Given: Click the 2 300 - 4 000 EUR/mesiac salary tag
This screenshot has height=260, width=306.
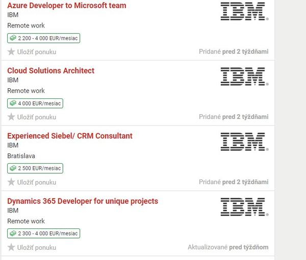Looking at the screenshot, I should coord(44,234).
